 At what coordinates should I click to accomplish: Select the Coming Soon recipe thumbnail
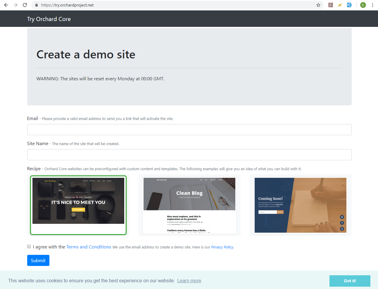point(301,205)
